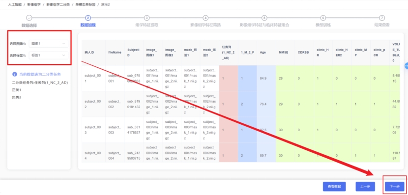Click the step 3 circle icon
408x195 pixels.
click(x=147, y=18)
